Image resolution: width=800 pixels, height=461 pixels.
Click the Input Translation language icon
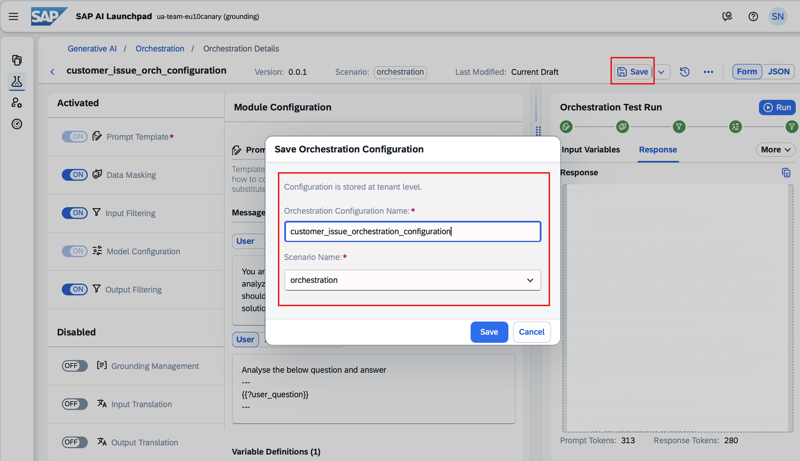[x=102, y=404]
